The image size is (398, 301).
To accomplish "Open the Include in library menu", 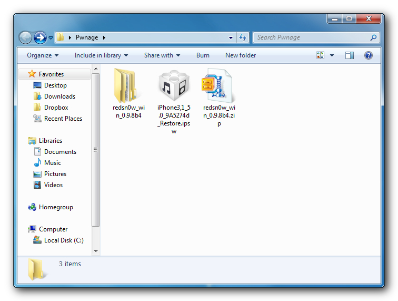I will click(101, 55).
